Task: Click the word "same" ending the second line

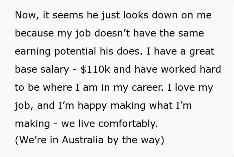Action: point(192,34)
